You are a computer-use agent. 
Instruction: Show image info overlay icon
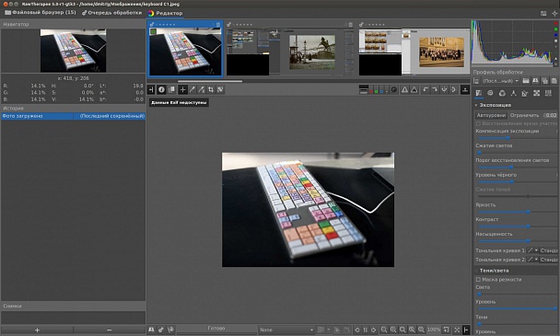click(161, 89)
